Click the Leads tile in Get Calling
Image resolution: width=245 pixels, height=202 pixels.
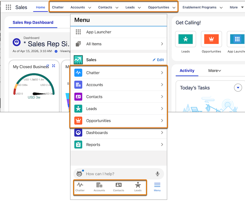(x=186, y=39)
